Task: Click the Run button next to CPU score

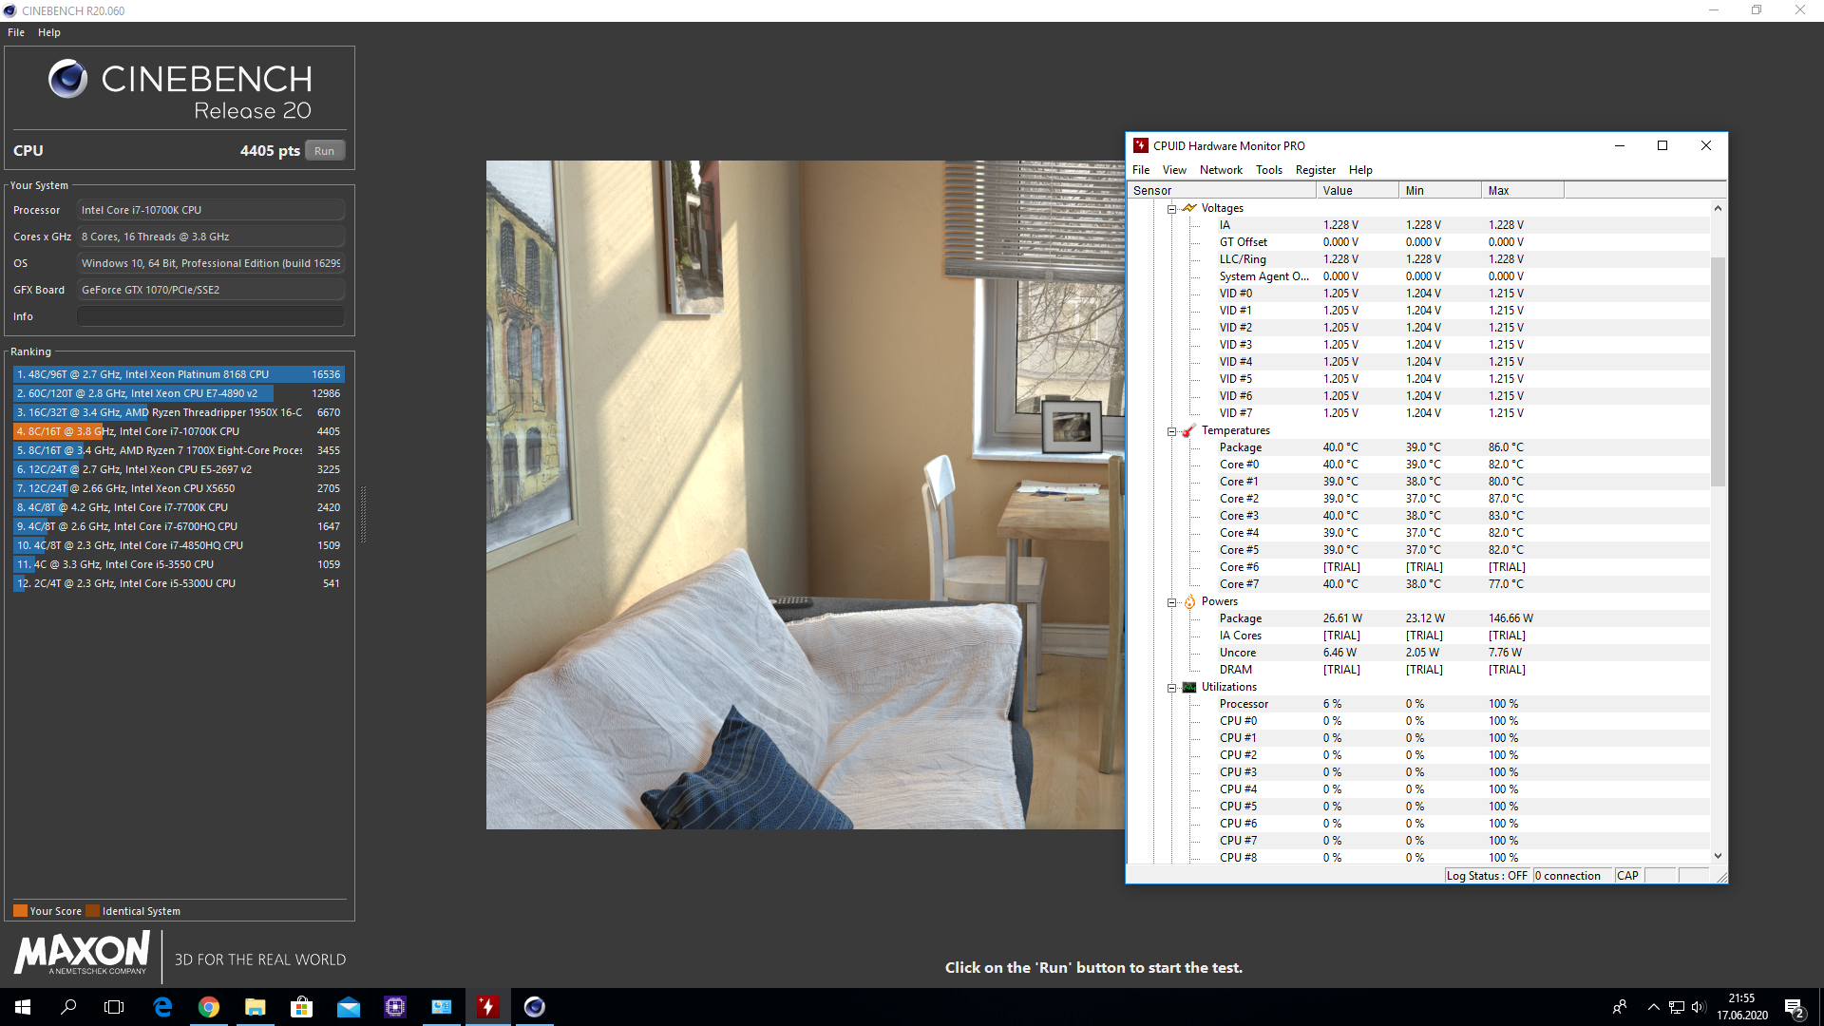Action: (x=325, y=151)
